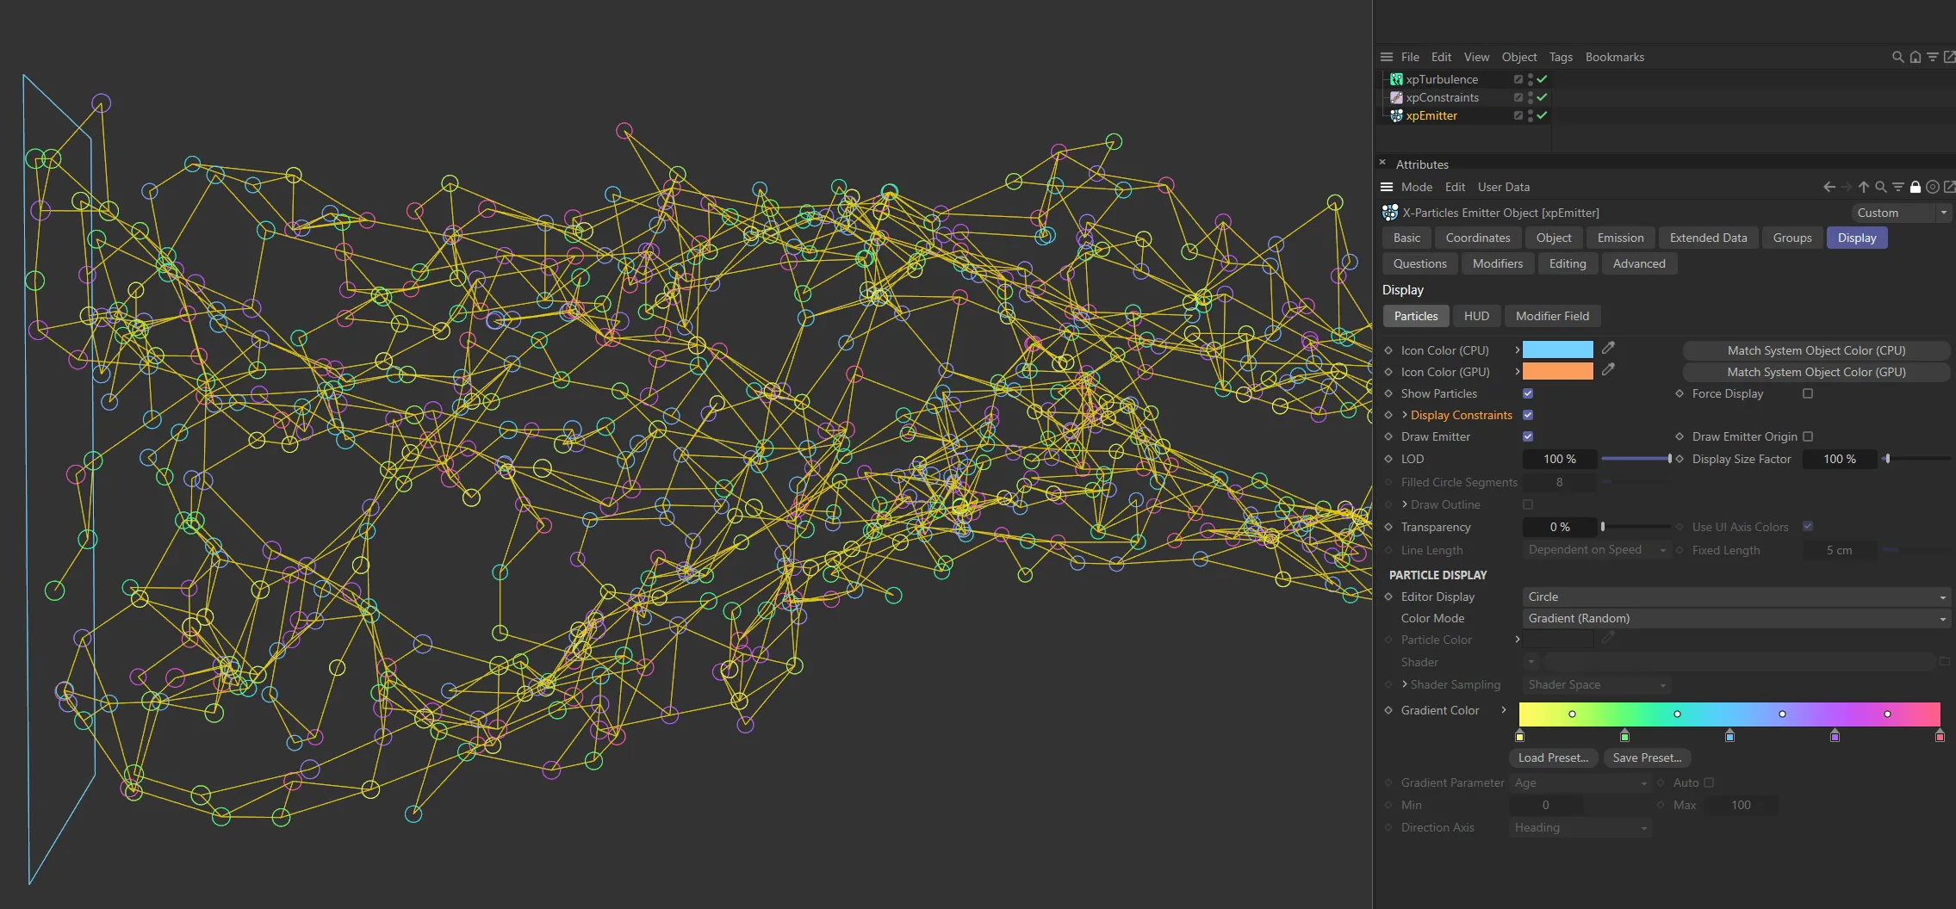Select the xpTurbulence object icon
Viewport: 1956px width, 909px height.
pos(1396,78)
